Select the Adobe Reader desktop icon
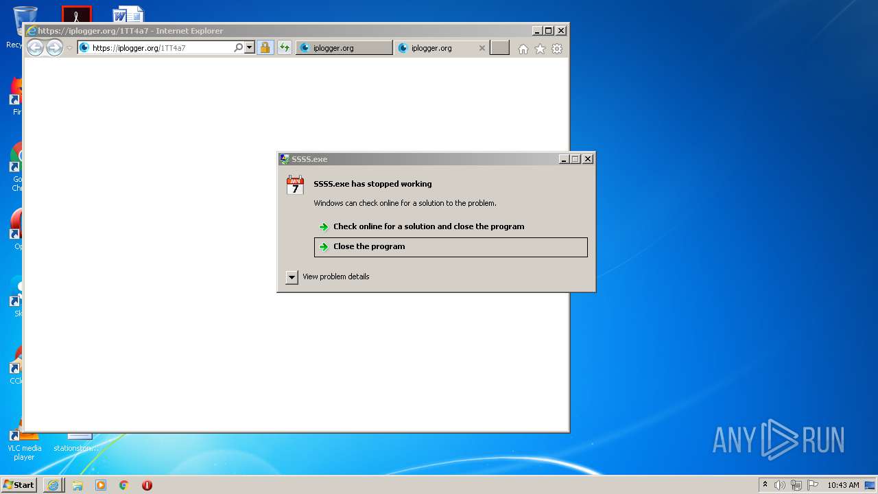Viewport: 878px width, 494px height. pyautogui.click(x=77, y=14)
